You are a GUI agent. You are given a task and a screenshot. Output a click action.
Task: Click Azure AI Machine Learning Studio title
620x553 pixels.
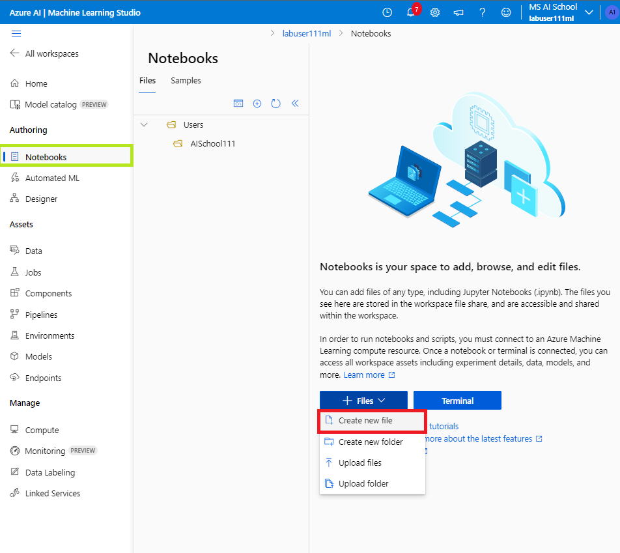coord(75,12)
